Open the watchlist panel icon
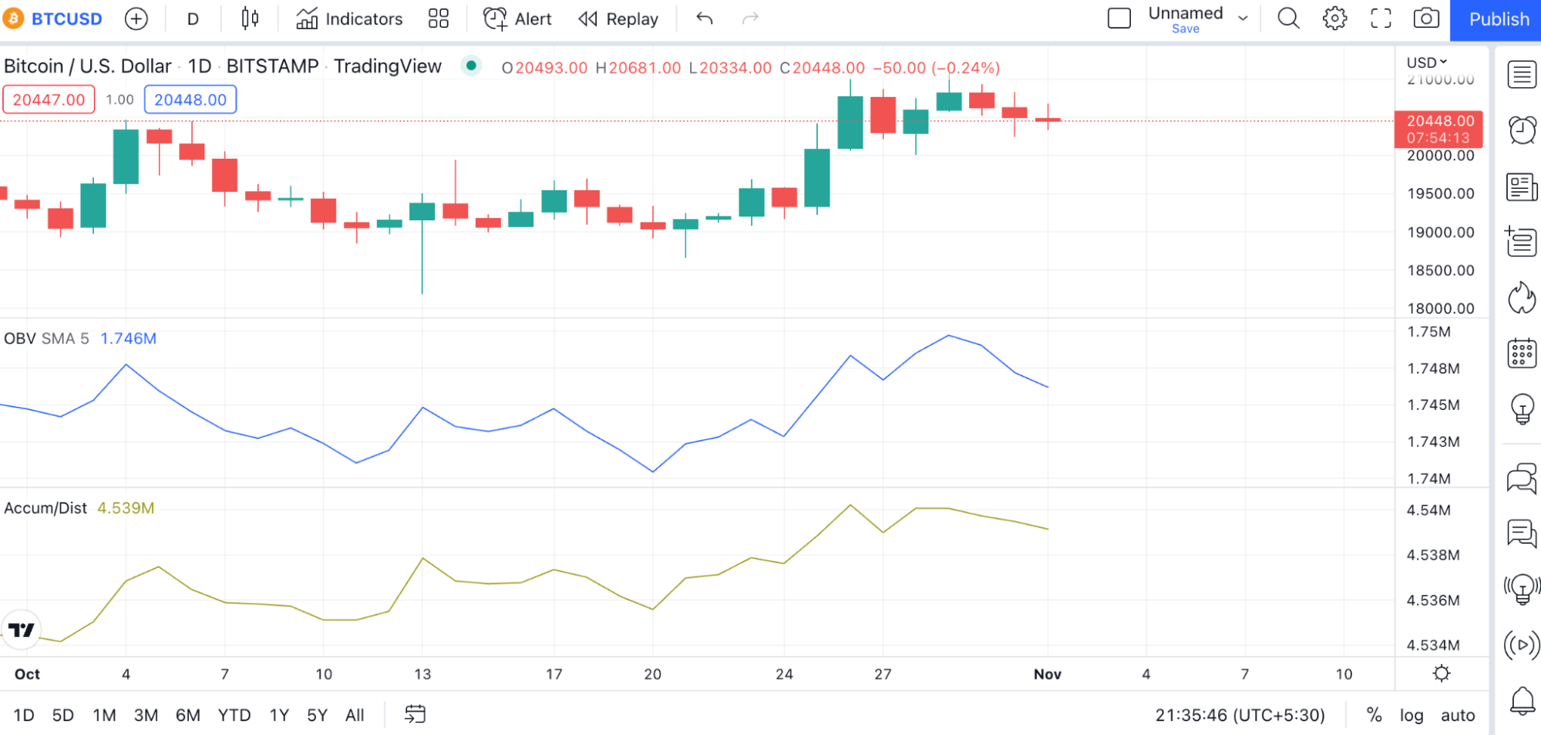 (1522, 75)
